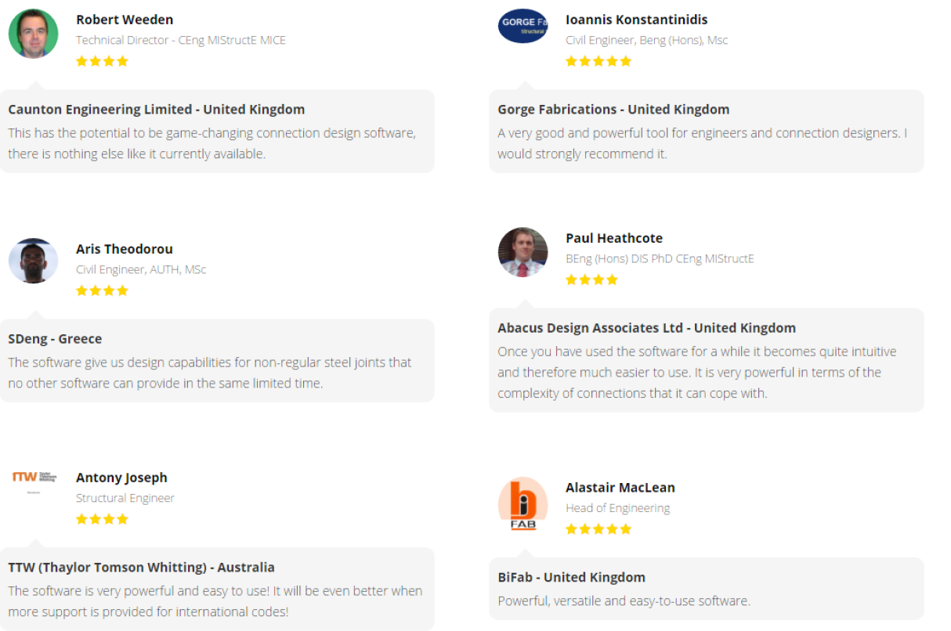The image size is (951, 631).
Task: Click the BiFab logo avatar
Action: click(523, 503)
